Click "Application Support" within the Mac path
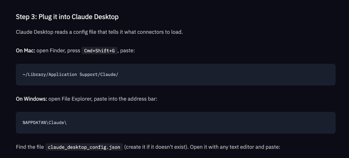Viewport: 349px width, 158px height. 72,74
